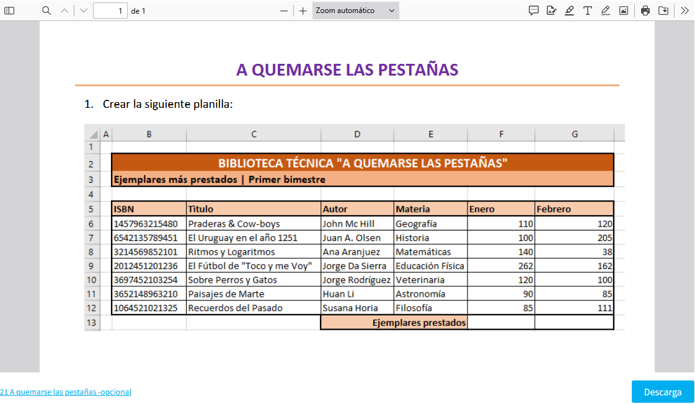
Task: Print the PDF document
Action: coord(645,11)
